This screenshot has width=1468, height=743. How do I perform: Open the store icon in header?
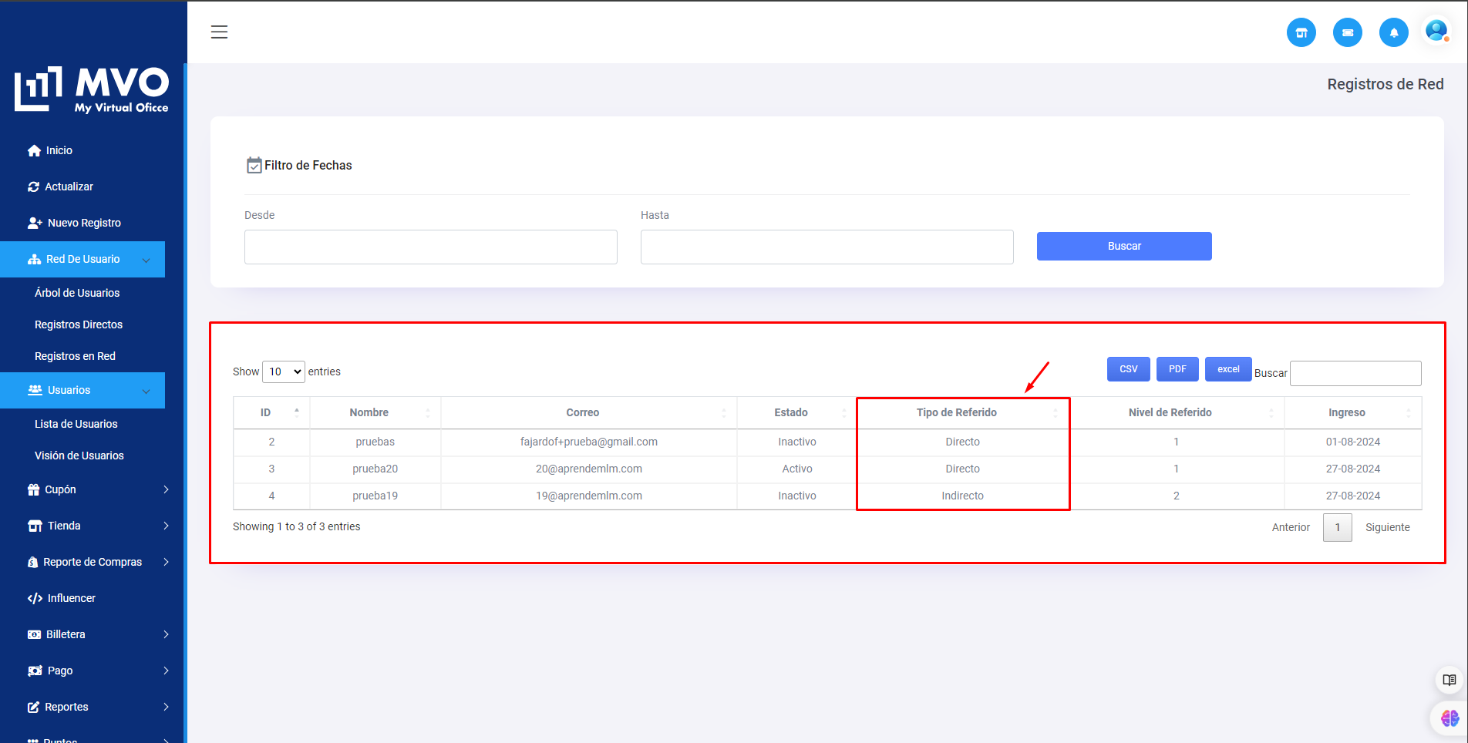click(x=1301, y=32)
